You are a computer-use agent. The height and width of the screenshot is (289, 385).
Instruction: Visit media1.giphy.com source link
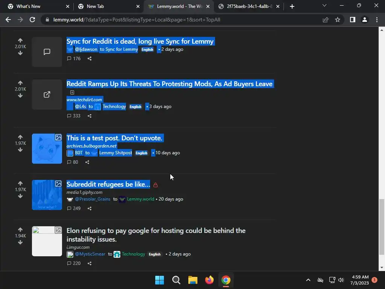pos(85,192)
